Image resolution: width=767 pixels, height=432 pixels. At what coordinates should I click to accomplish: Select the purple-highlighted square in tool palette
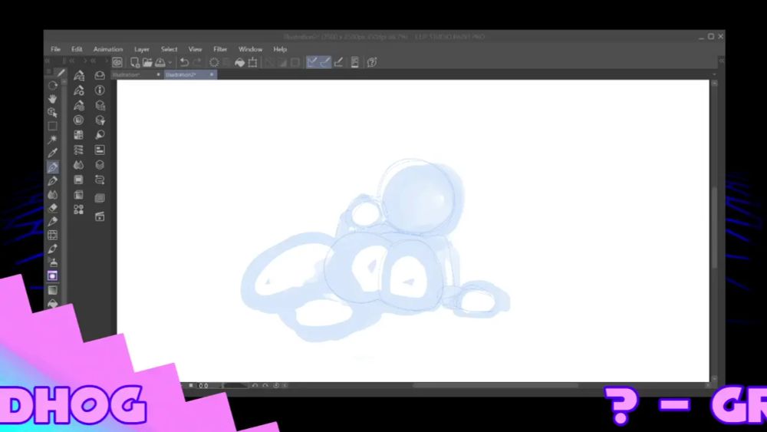[53, 276]
